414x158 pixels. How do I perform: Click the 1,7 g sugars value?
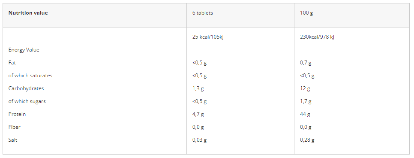pos(306,101)
